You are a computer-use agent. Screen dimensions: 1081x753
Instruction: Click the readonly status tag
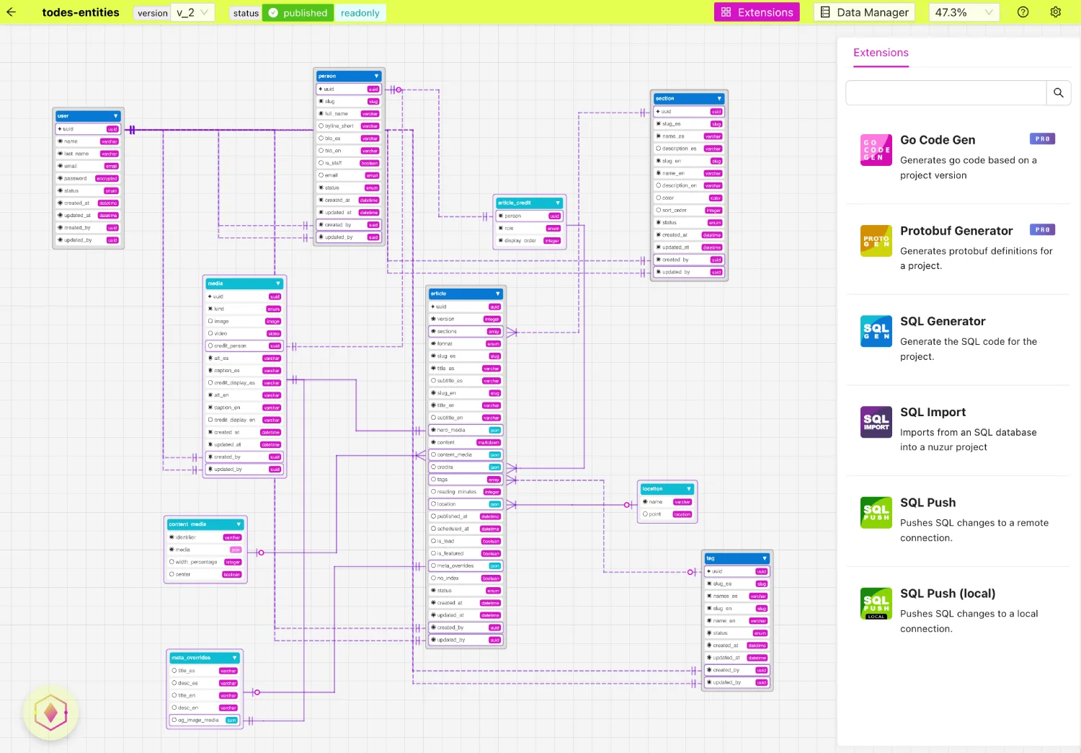point(360,13)
